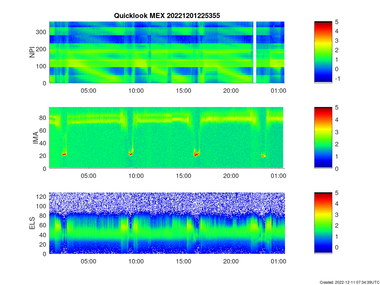Click the 300 label on NPI axis

tap(41, 32)
